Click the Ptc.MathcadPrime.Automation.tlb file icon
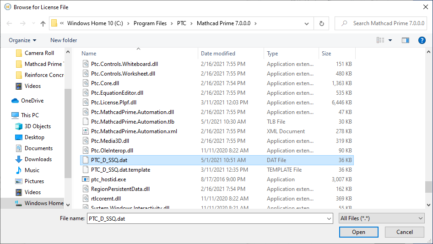This screenshot has height=244, width=433. point(86,122)
